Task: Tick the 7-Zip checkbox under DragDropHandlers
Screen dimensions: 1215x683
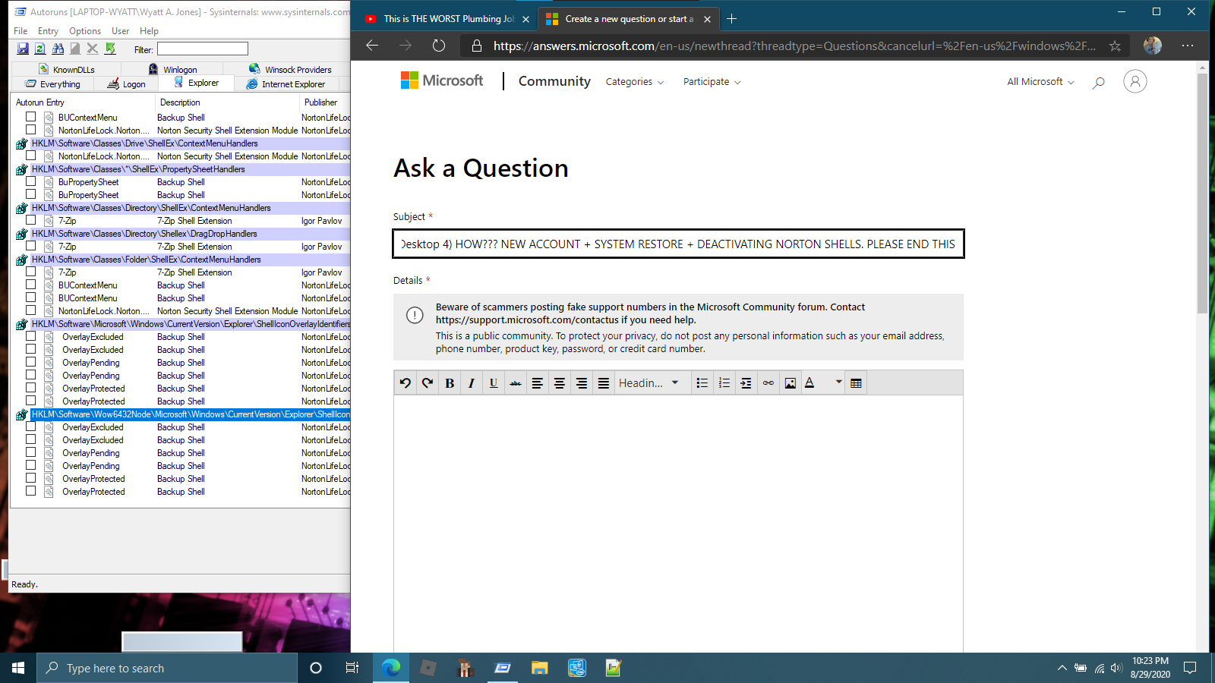Action: [31, 246]
